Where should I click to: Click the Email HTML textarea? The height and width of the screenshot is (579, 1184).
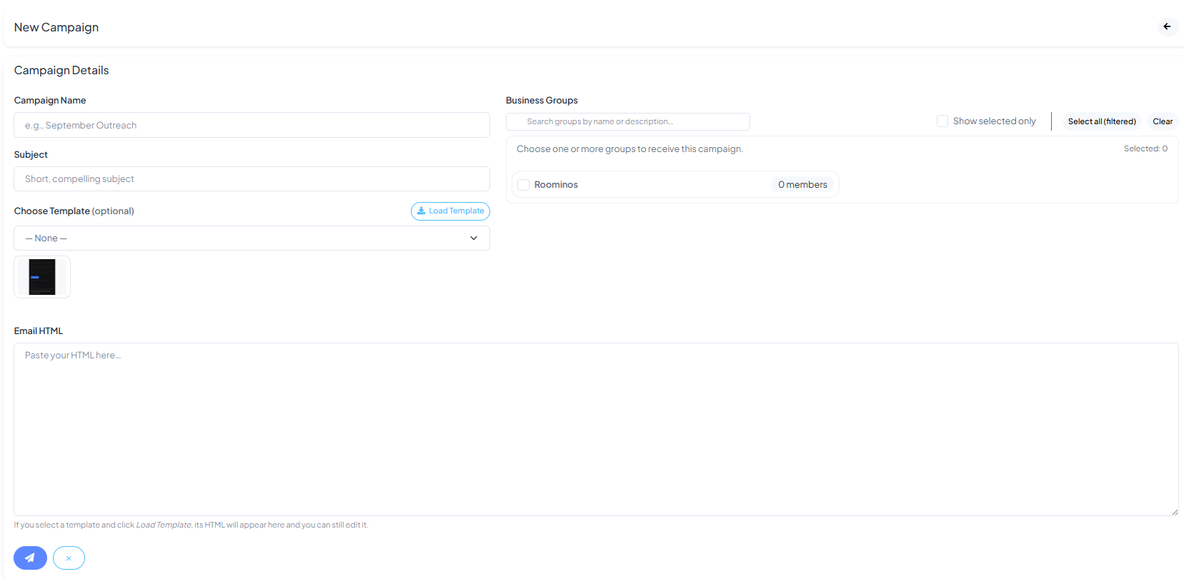click(596, 429)
